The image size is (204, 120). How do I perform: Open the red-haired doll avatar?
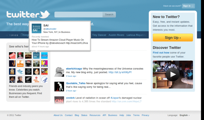28,64
